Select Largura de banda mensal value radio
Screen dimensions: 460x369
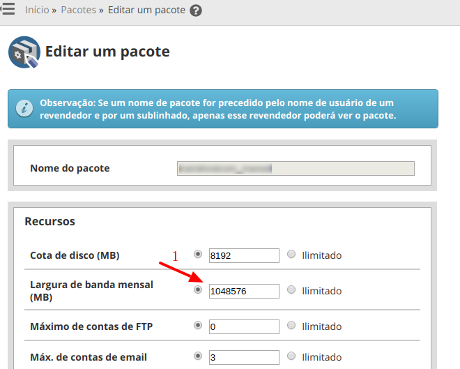click(x=198, y=289)
